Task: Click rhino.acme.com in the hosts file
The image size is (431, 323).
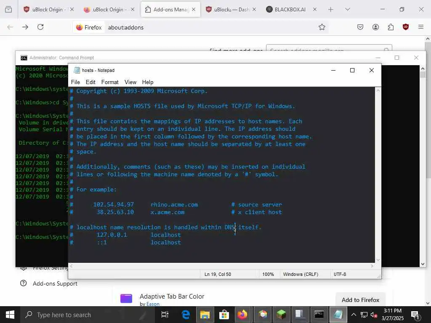Action: [x=174, y=204]
